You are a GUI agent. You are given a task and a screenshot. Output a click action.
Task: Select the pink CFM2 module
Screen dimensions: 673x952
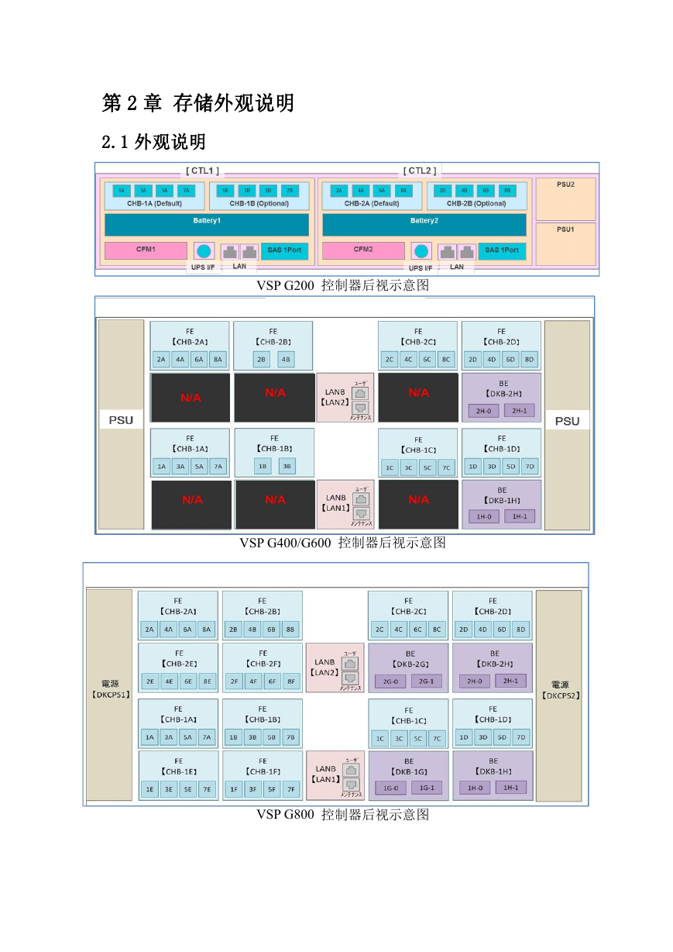point(363,250)
